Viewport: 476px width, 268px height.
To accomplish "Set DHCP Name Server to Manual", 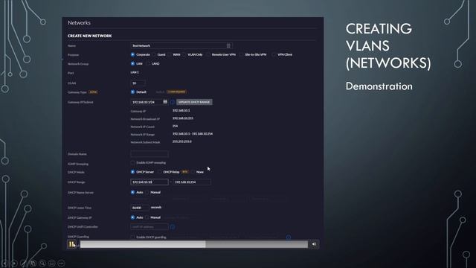I will [x=147, y=192].
